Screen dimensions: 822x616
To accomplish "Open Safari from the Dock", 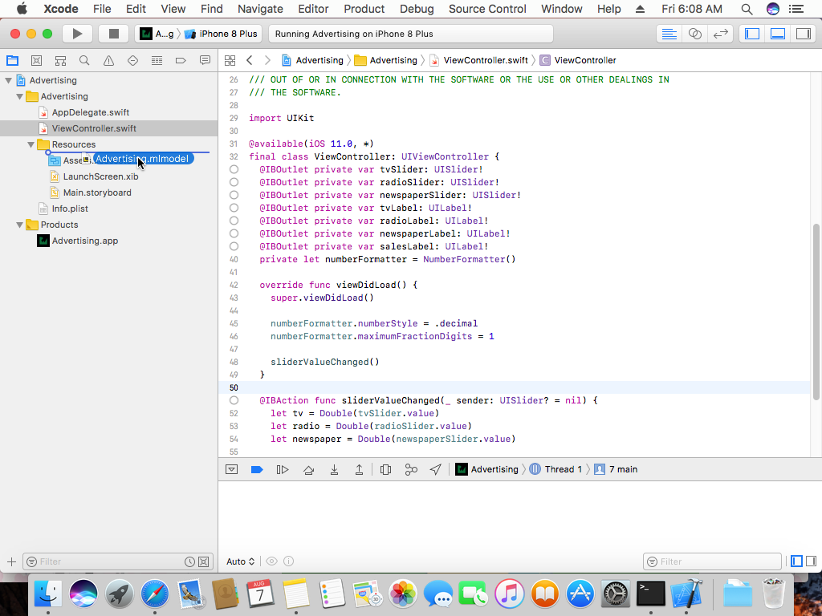I will [x=154, y=594].
